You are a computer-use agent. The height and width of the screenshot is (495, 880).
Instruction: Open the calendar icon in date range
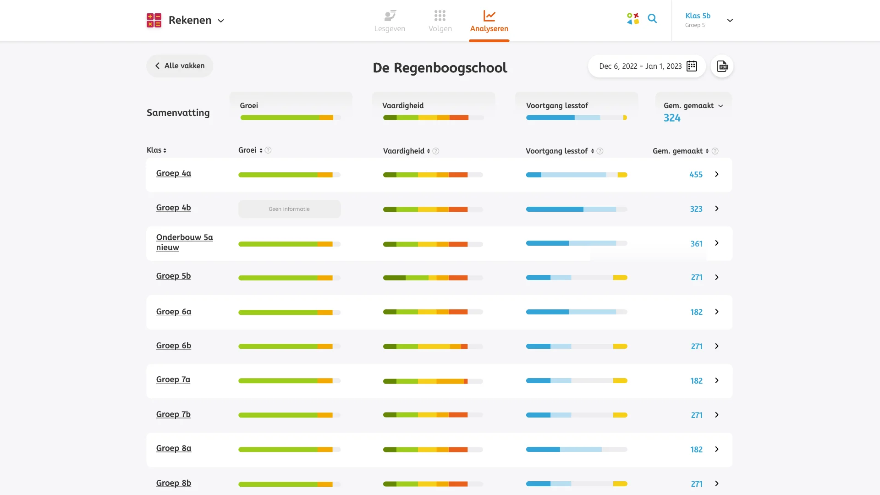pyautogui.click(x=692, y=66)
